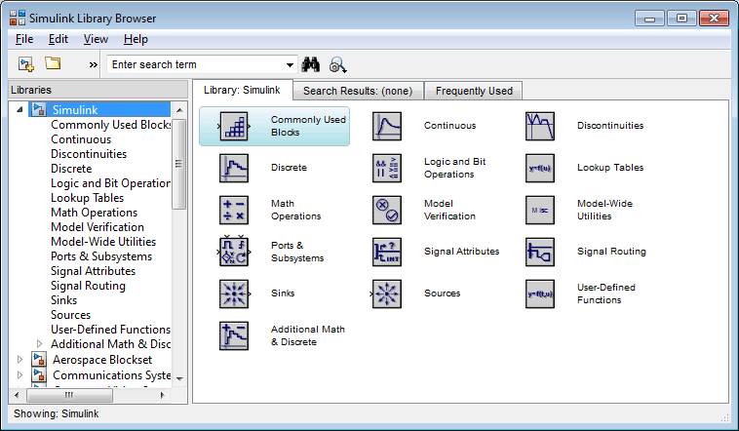Select Math Operations in the tree
Image resolution: width=739 pixels, height=431 pixels.
coord(94,213)
